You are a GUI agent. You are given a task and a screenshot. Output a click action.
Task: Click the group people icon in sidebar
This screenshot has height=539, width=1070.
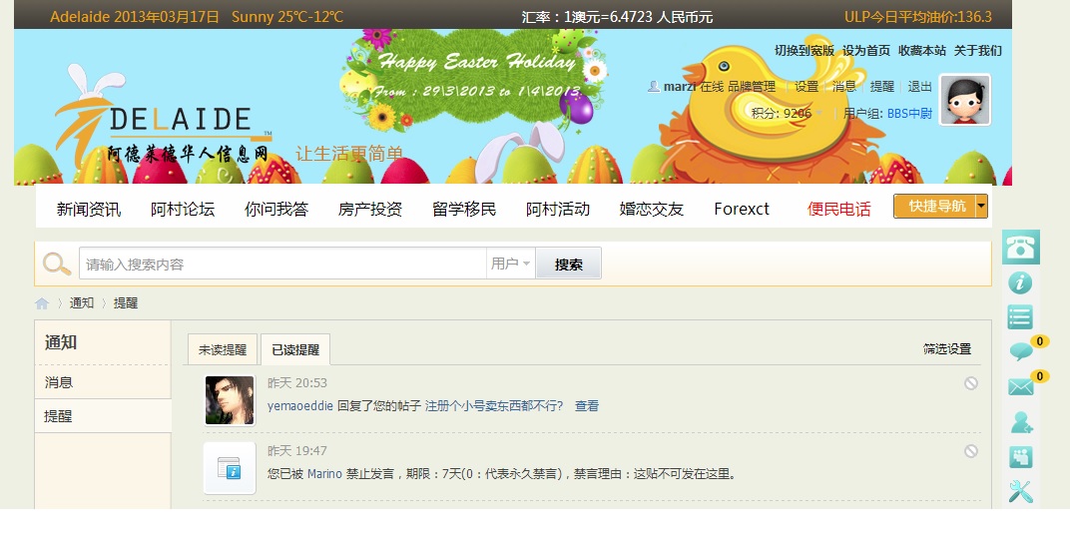tap(1020, 457)
